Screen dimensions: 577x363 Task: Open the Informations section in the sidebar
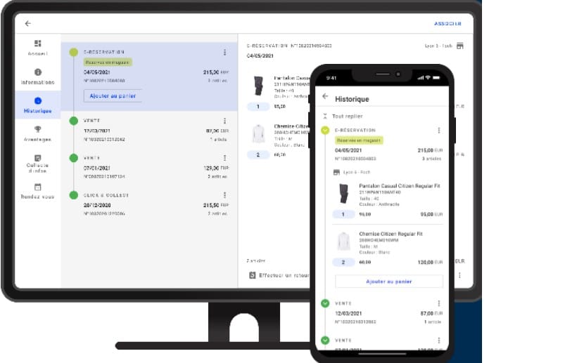tap(38, 77)
